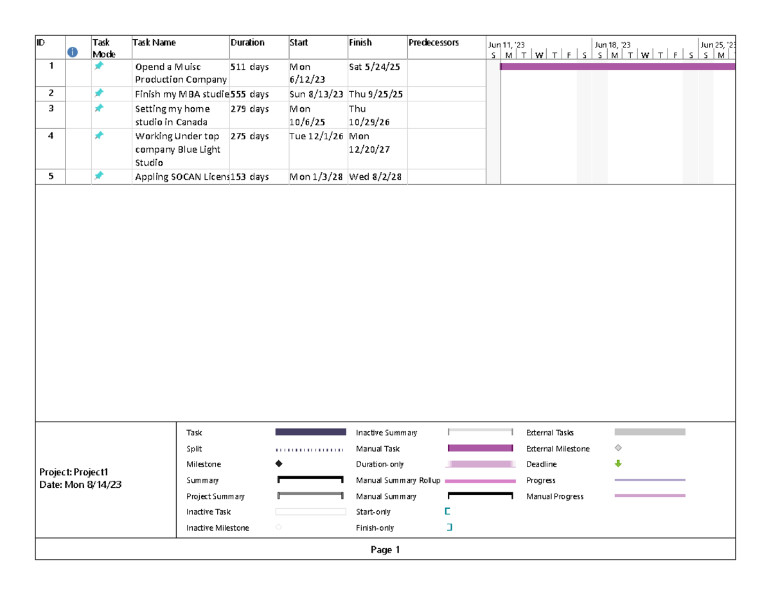Image resolution: width=771 pixels, height=595 pixels.
Task: Click the External Milestone diamond in the legend
Action: point(617,448)
